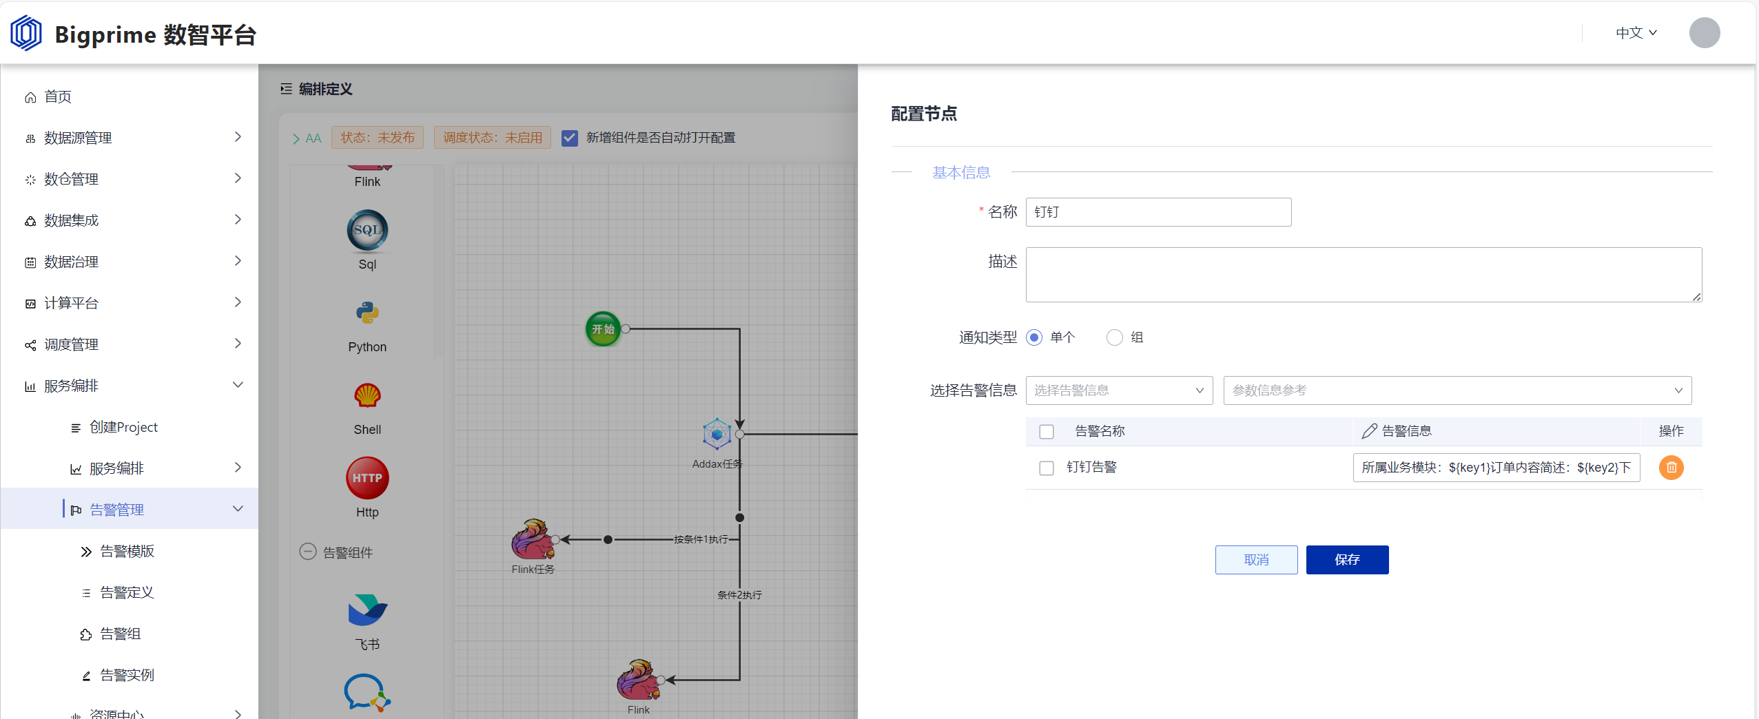1759x719 pixels.
Task: Toggle 新增组件是否自动打开配置 checkbox
Action: coord(570,138)
